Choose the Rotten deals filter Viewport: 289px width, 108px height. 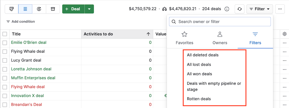tap(199, 99)
